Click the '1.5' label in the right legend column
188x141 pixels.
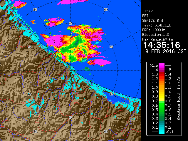tap(168, 70)
